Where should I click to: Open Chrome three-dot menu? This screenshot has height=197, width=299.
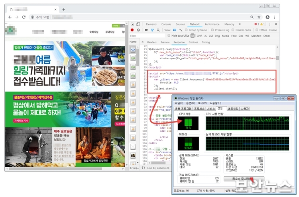275,17
